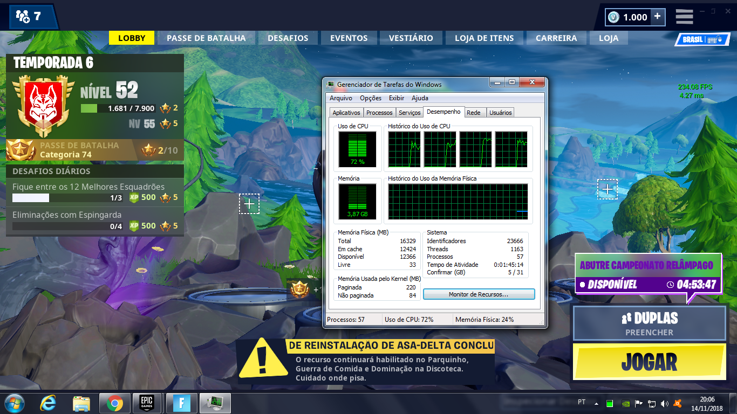737x414 pixels.
Task: Open the LOJA DE ITENS tab
Action: pyautogui.click(x=484, y=38)
